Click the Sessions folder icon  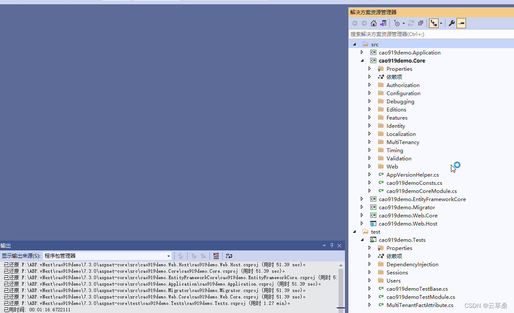pos(381,272)
